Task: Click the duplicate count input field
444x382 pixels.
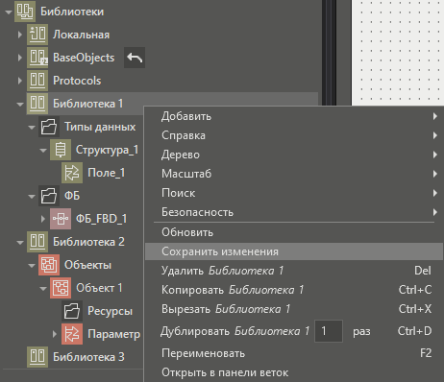Action: click(329, 331)
